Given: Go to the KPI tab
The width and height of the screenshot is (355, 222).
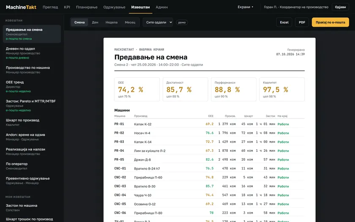Looking at the screenshot, I should [67, 7].
